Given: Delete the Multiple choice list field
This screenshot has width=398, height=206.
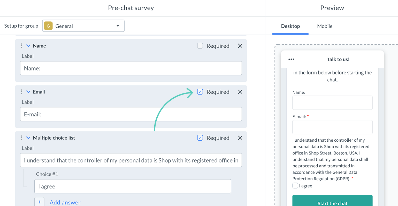Looking at the screenshot, I should [240, 138].
